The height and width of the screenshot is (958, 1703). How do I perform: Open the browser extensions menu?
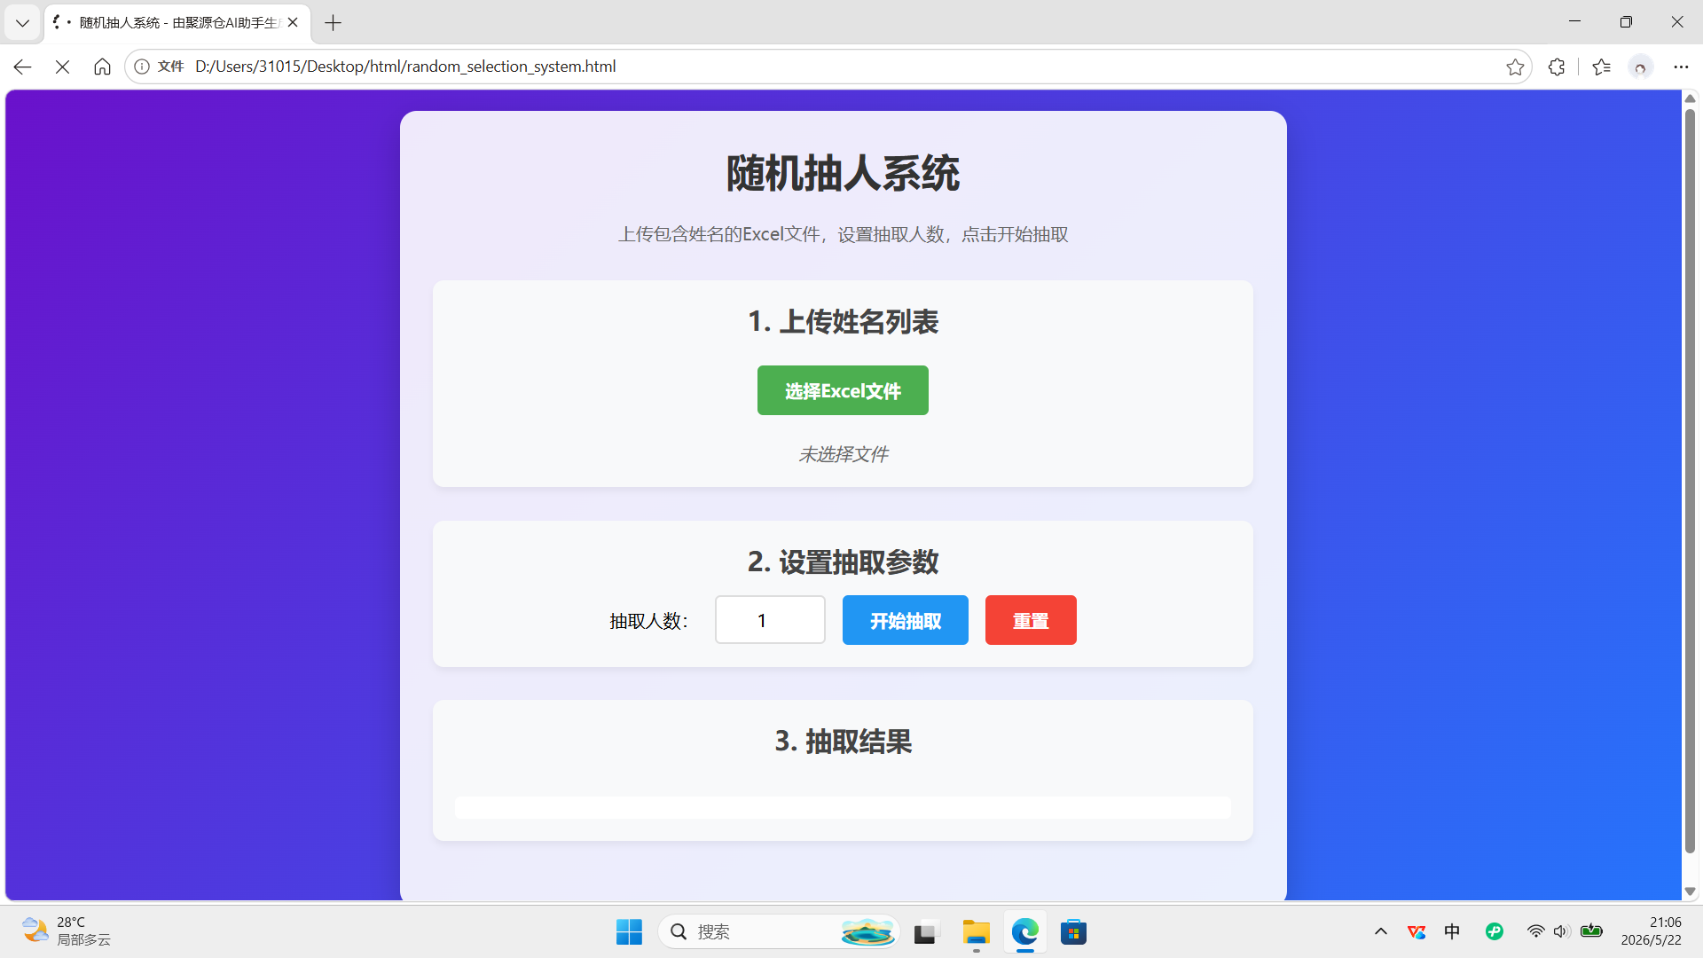[x=1557, y=67]
